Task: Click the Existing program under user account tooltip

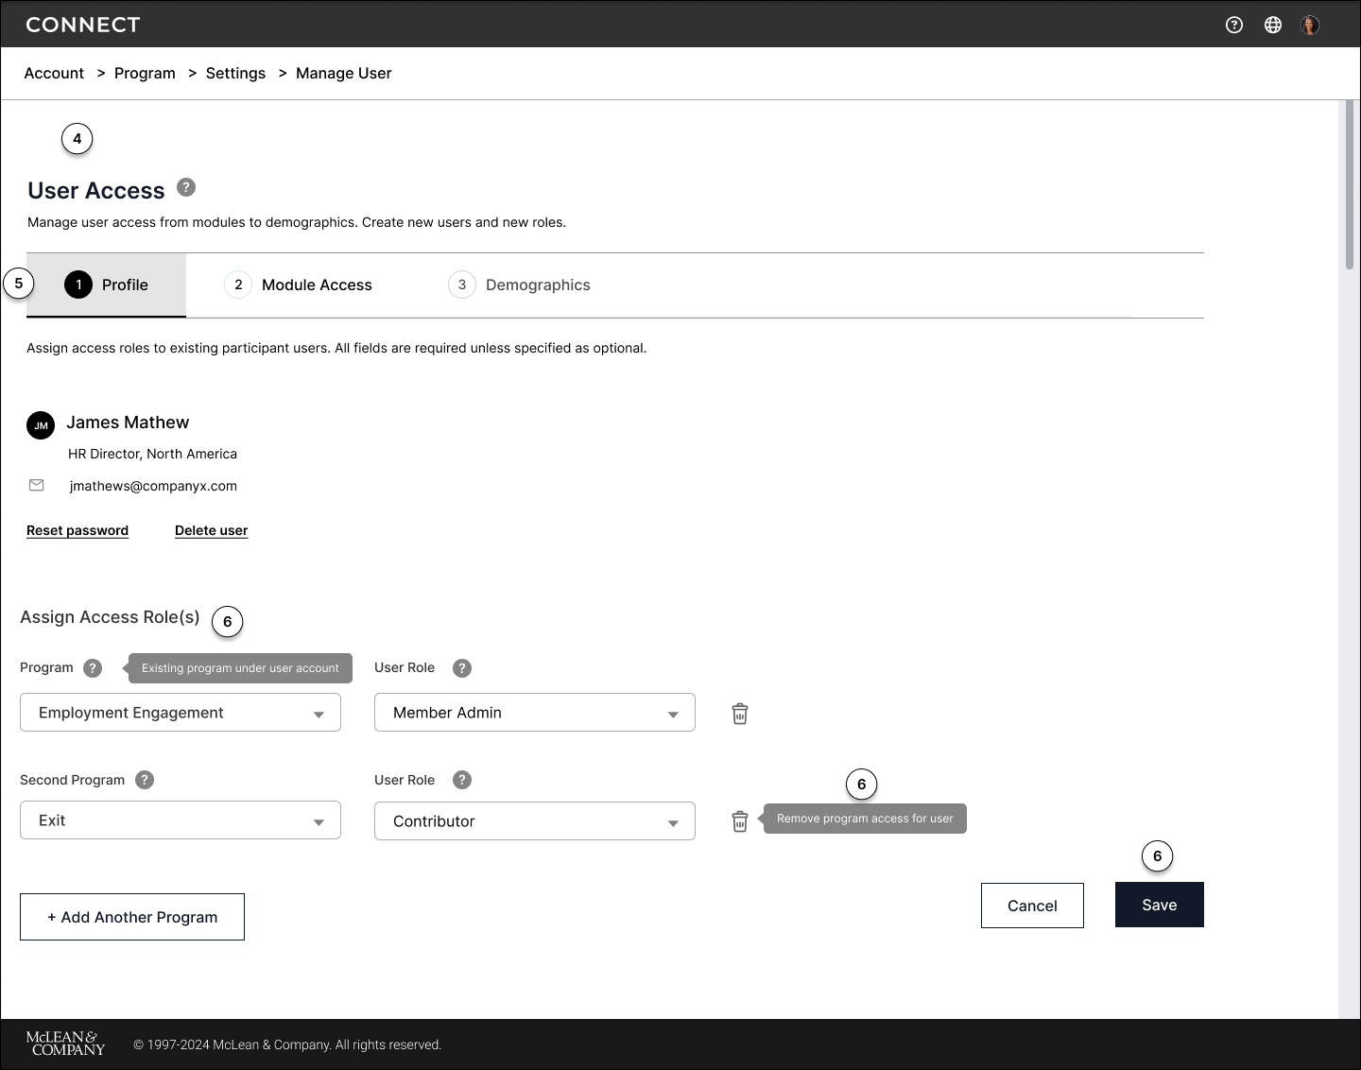Action: pos(240,668)
